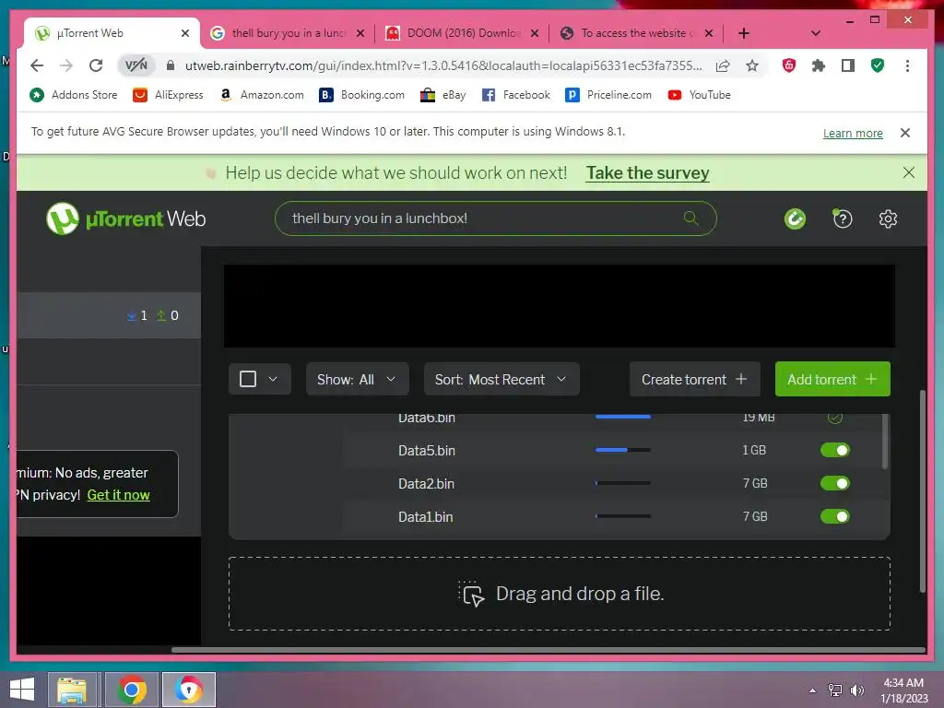Open a new browser tab
Screen dimensions: 944x708
[x=744, y=33]
